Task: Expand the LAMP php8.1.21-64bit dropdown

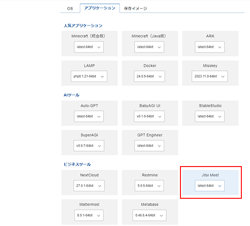Action: pyautogui.click(x=89, y=76)
